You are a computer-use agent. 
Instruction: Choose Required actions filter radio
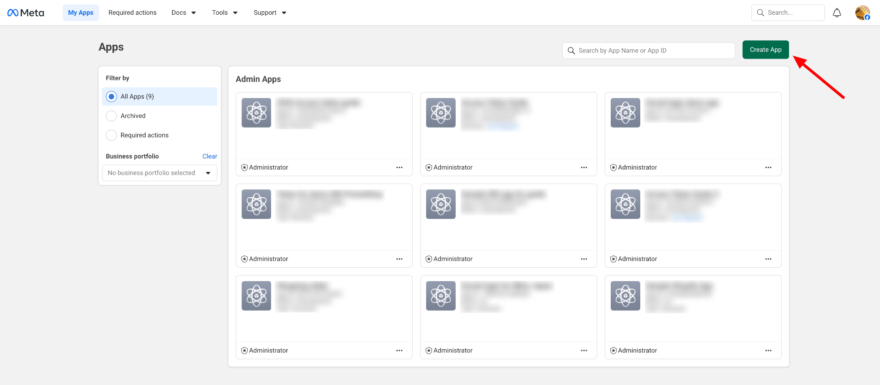112,135
